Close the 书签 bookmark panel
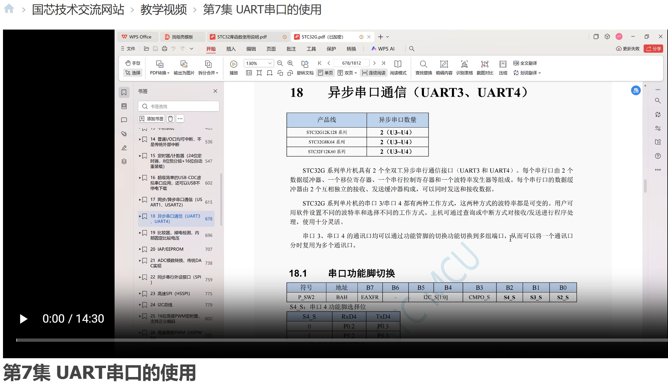The image size is (668, 386). [x=215, y=91]
